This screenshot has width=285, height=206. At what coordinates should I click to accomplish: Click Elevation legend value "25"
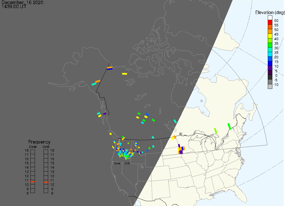pyautogui.click(x=276, y=53)
